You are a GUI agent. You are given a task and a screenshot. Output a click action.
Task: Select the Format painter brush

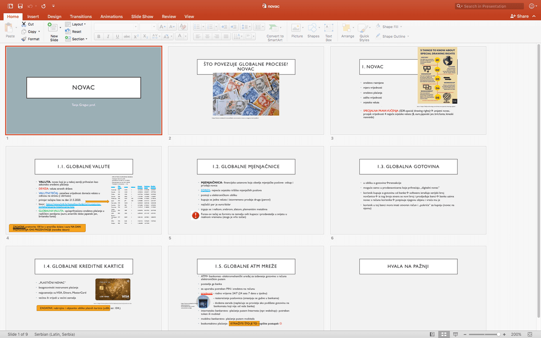click(x=24, y=39)
